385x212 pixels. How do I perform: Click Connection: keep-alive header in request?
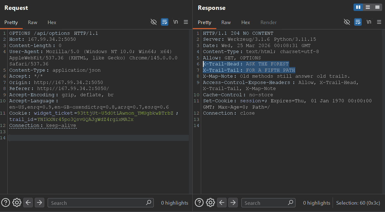pos(43,126)
